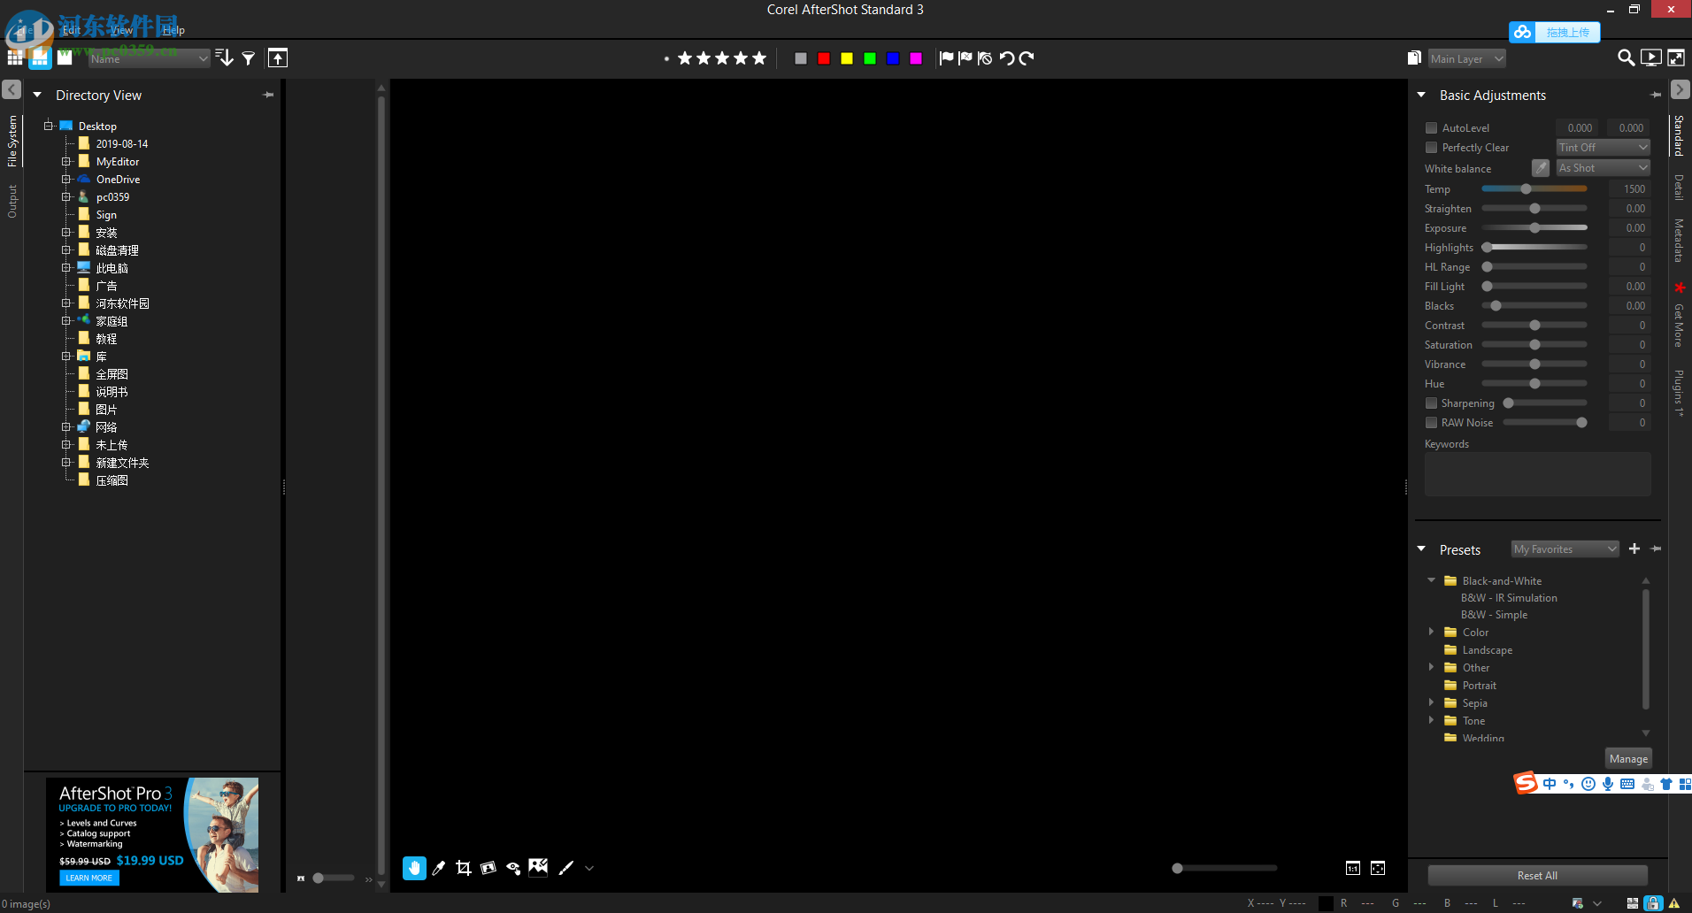
Task: Expand the Sepia presets folder
Action: point(1431,702)
